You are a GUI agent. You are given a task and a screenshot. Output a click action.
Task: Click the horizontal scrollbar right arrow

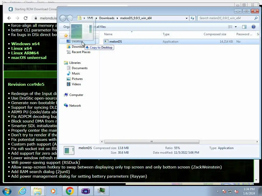(x=257, y=142)
